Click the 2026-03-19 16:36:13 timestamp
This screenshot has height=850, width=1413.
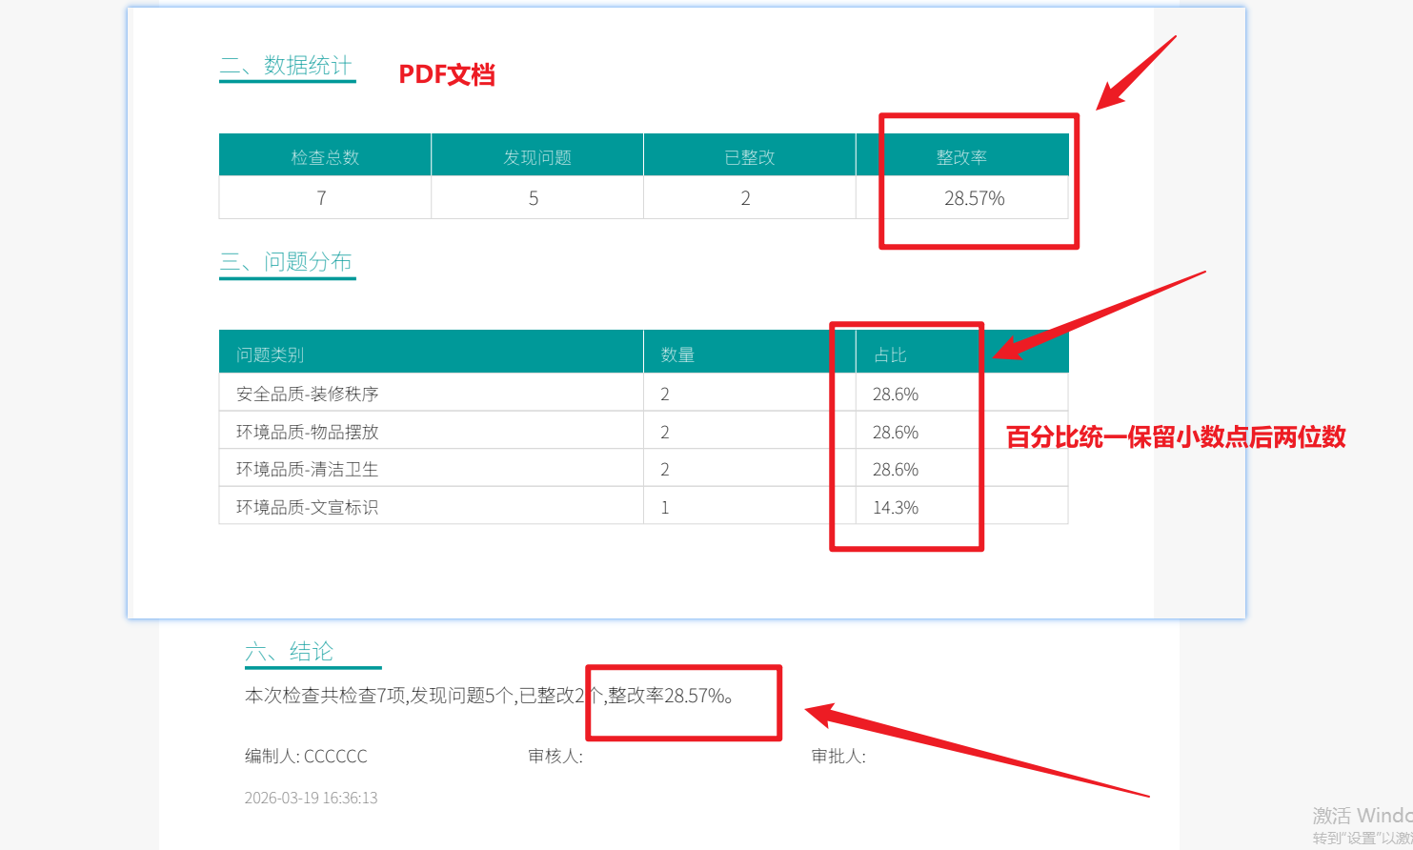click(311, 798)
